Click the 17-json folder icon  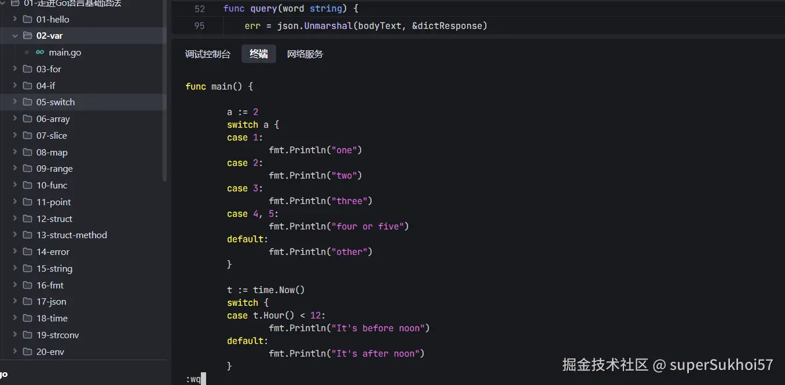pyautogui.click(x=27, y=301)
